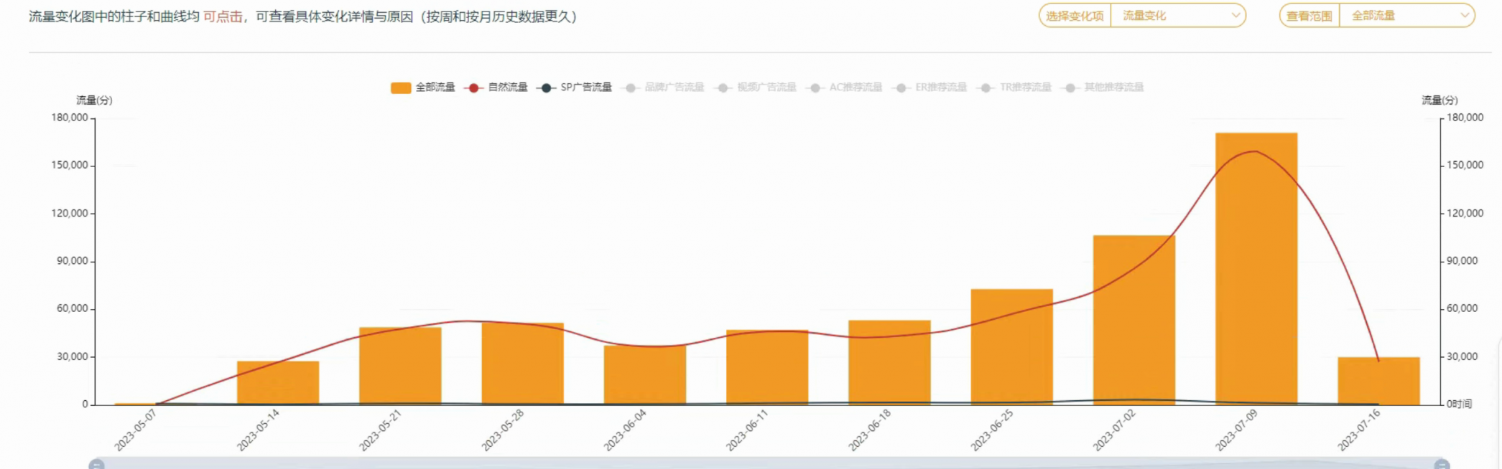Image resolution: width=1502 pixels, height=469 pixels.
Task: Click the tallest bar for 2023-07-09
Action: click(x=1256, y=269)
